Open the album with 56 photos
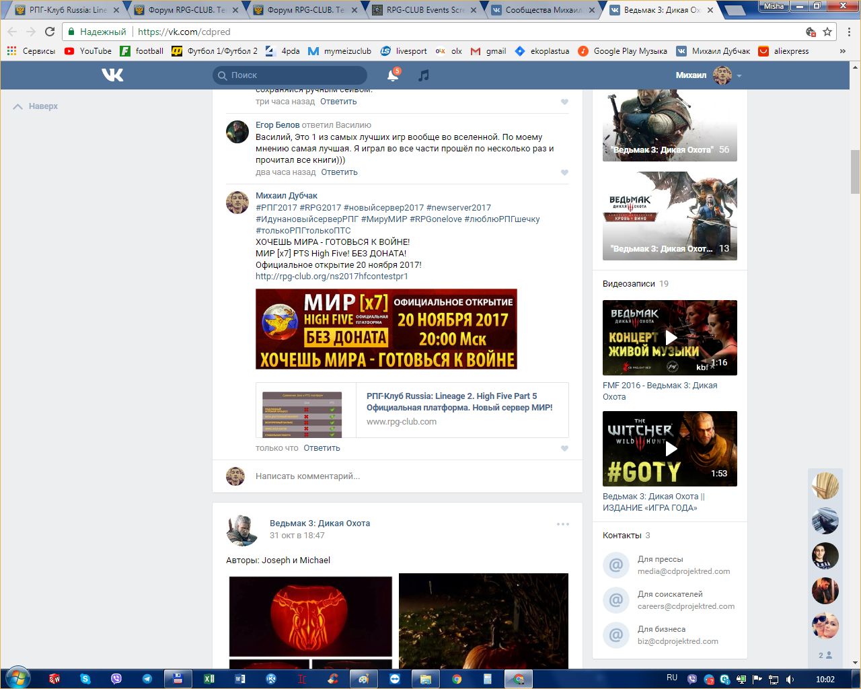Screen dimensions: 861x689 [x=670, y=125]
